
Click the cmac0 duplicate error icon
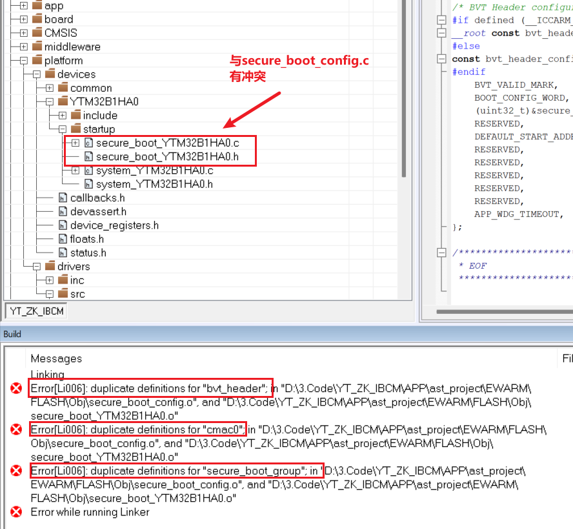pyautogui.click(x=16, y=429)
